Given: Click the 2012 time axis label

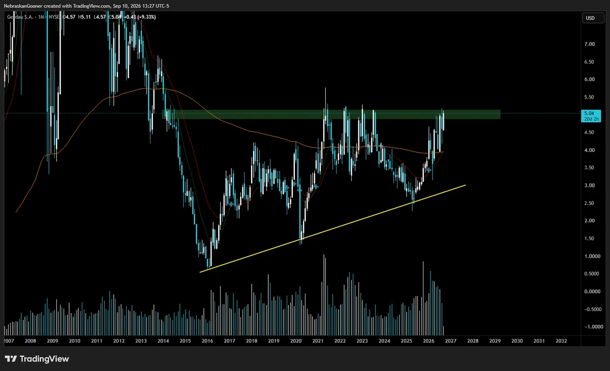Looking at the screenshot, I should (x=118, y=341).
